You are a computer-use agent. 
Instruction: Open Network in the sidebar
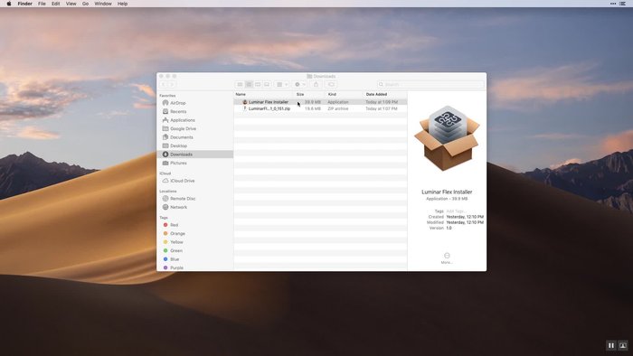point(178,207)
